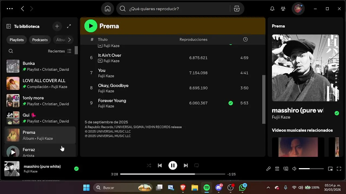This screenshot has height=194, width=346.
Task: Open the Gui playlist
Action: [40, 118]
